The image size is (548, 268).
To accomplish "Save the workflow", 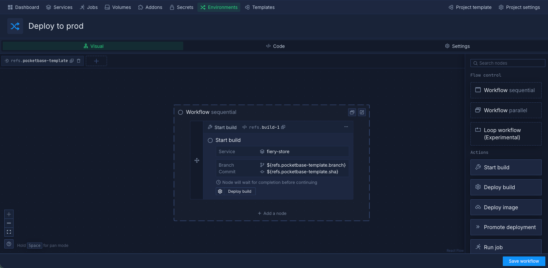I will [524, 261].
